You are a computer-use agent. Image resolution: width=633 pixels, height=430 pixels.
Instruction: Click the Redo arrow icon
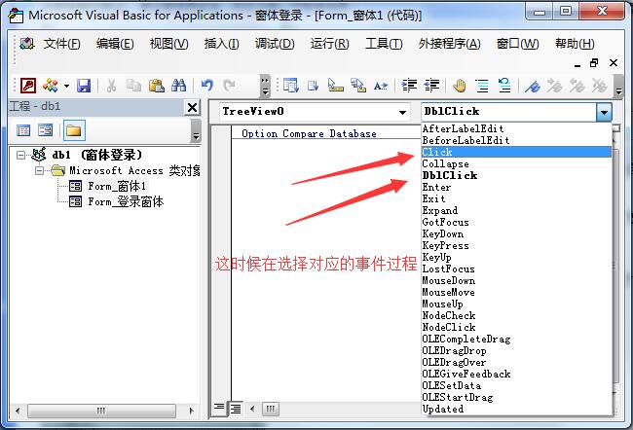pos(230,86)
